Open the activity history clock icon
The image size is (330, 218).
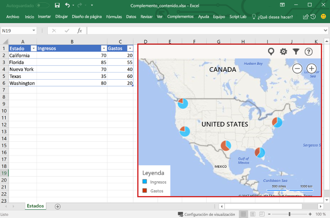click(313, 17)
